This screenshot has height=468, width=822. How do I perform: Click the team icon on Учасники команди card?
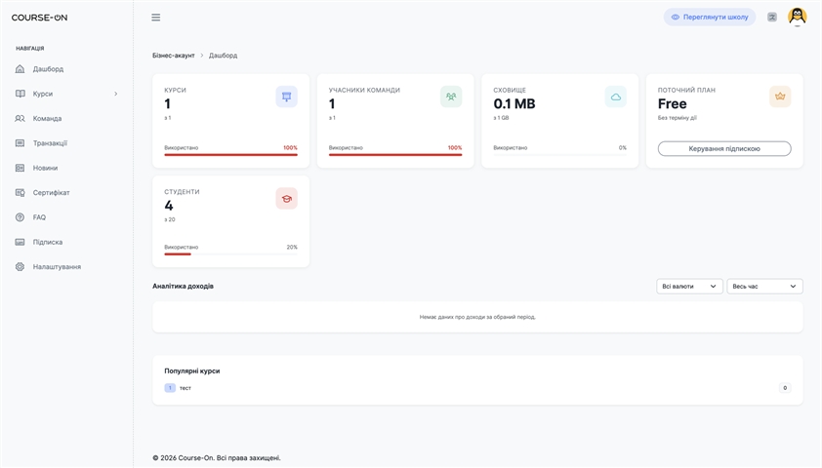click(451, 97)
